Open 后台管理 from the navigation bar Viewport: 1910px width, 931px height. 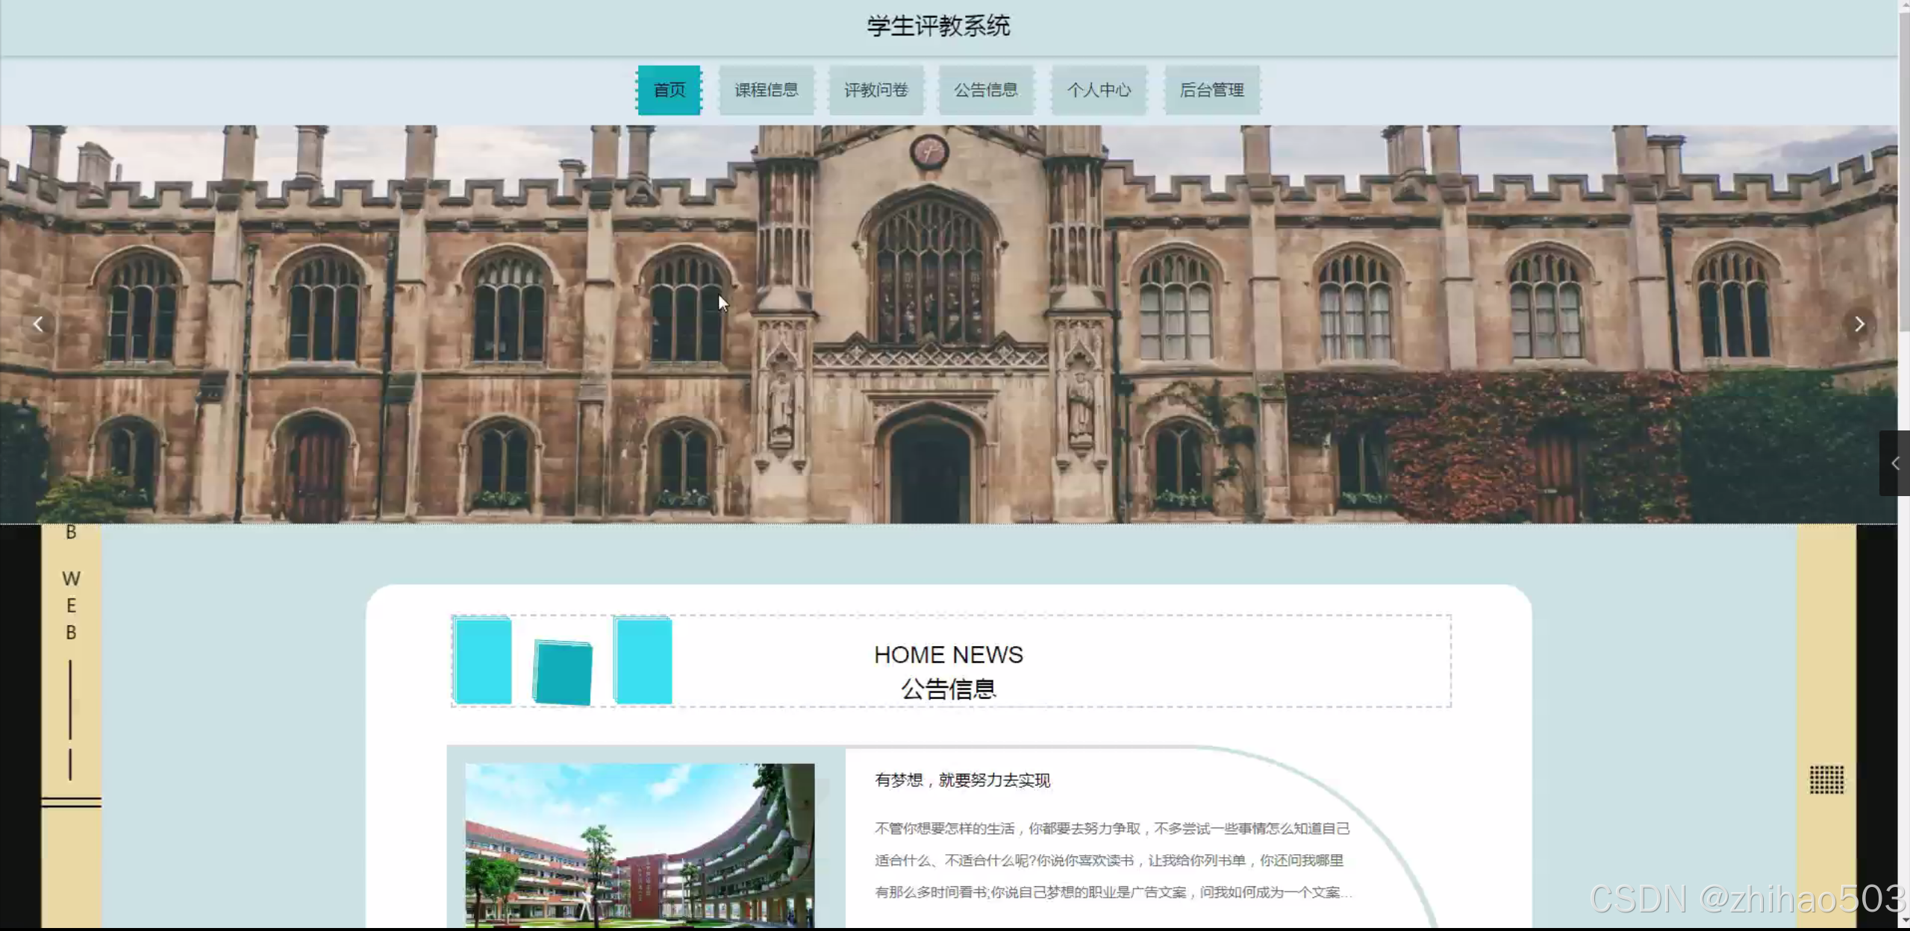coord(1211,90)
